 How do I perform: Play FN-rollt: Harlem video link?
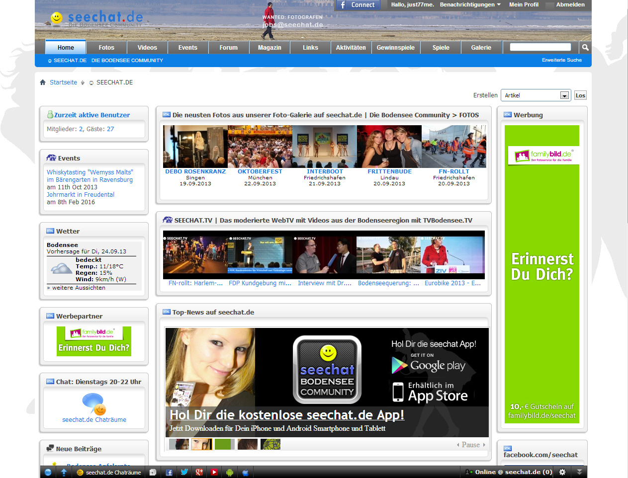[195, 283]
